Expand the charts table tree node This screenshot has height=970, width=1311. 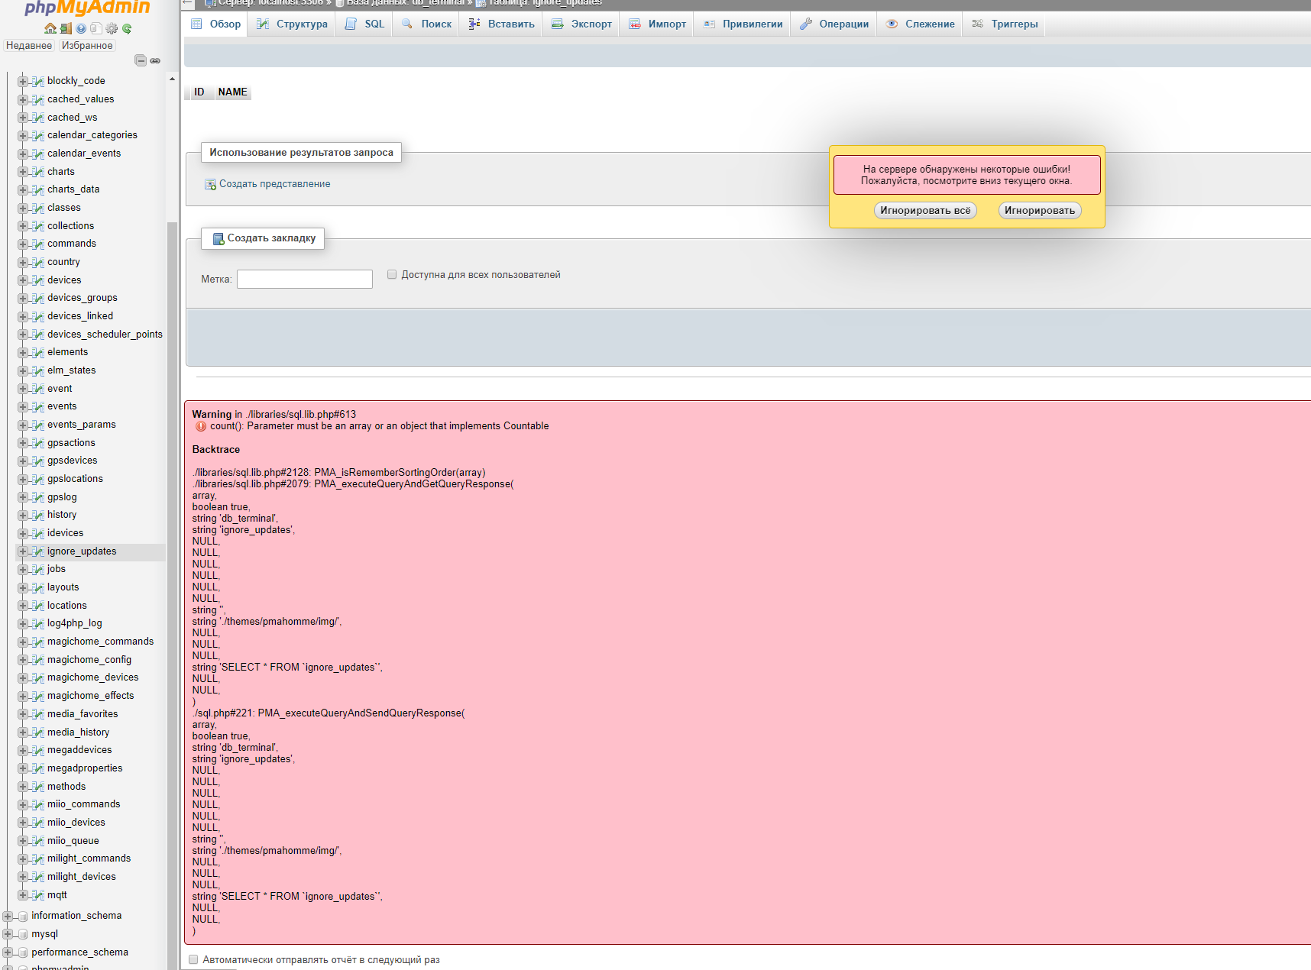[23, 172]
